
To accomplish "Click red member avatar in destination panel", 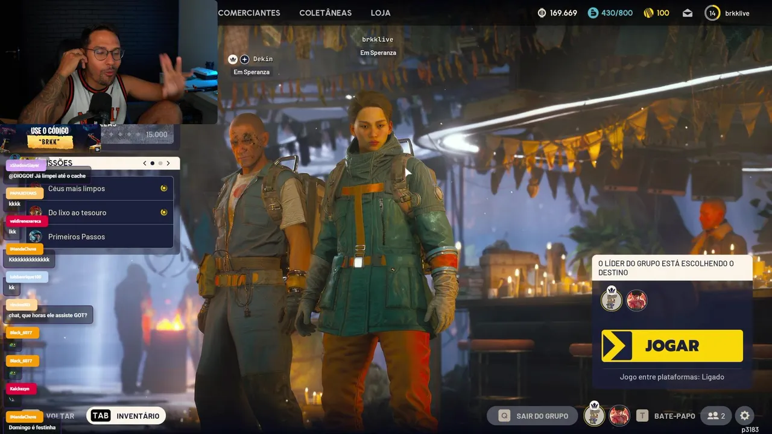I will [636, 300].
